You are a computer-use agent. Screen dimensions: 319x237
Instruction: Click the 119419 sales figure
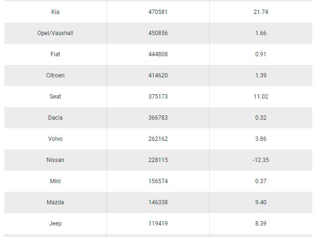[158, 224]
